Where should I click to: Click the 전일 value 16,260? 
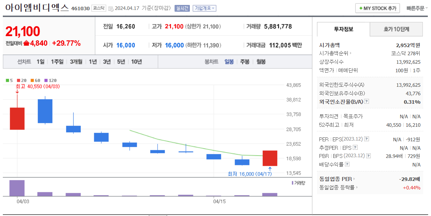[x=126, y=27]
